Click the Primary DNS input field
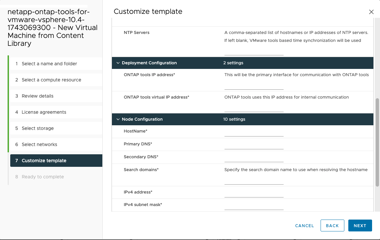380x240 pixels. 254,145
